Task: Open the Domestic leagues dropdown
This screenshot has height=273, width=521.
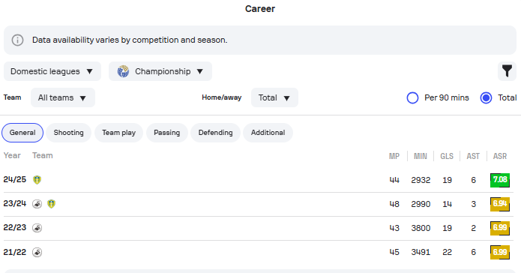Action: tap(52, 71)
